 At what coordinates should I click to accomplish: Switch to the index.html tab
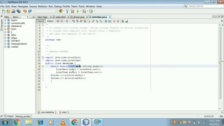pos(61,17)
